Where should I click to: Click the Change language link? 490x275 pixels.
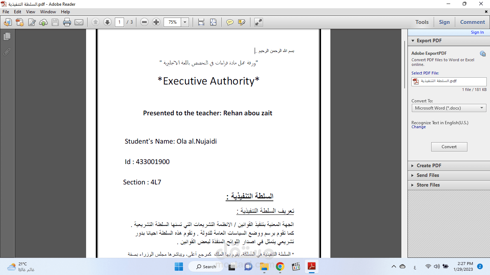(x=419, y=127)
